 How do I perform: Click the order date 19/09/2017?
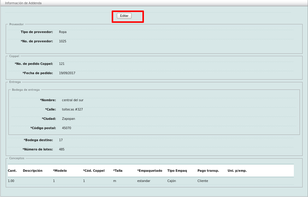click(x=67, y=73)
